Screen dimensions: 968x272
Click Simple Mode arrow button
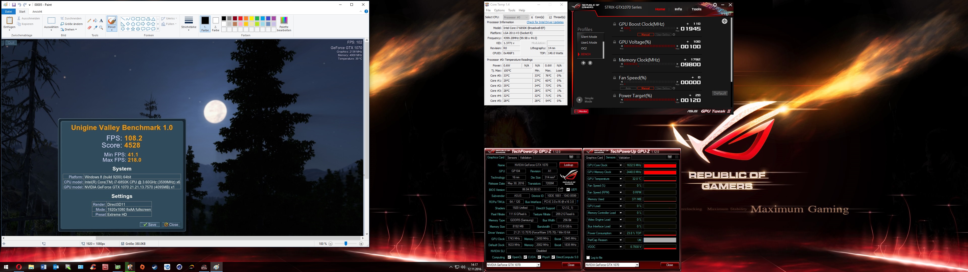579,100
